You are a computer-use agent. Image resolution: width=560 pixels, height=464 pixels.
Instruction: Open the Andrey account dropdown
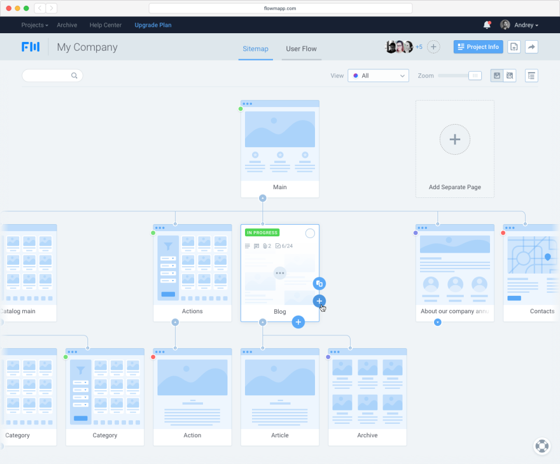519,24
